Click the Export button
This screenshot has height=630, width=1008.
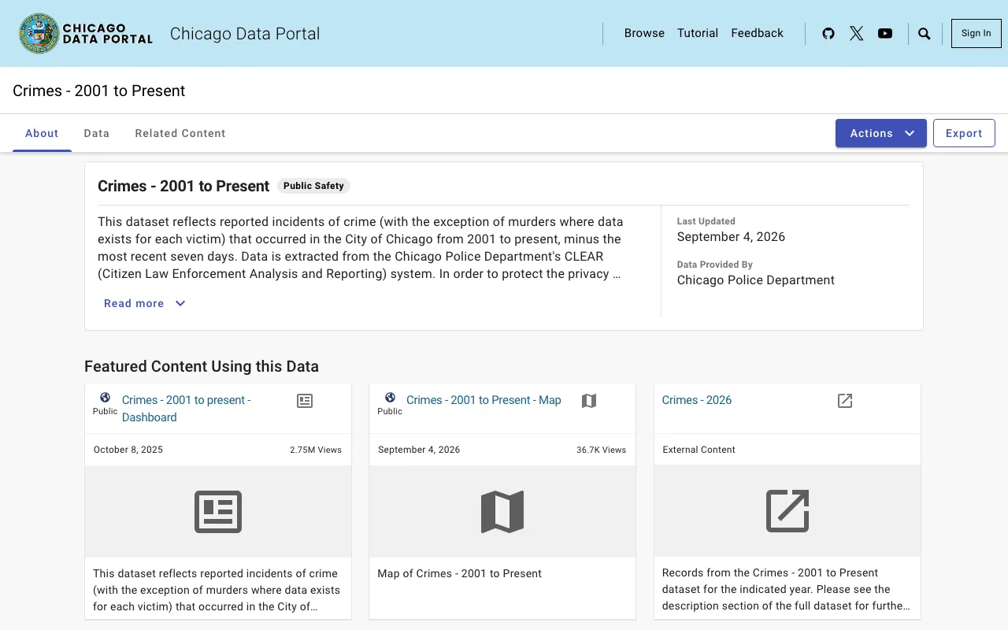coord(964,133)
